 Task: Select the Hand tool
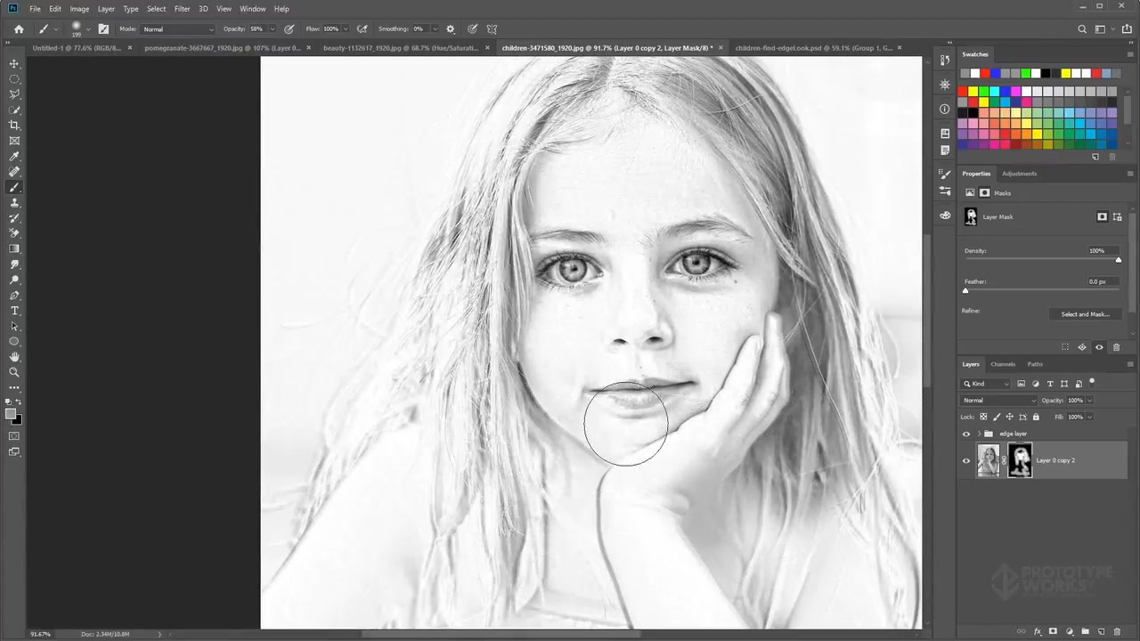[14, 357]
